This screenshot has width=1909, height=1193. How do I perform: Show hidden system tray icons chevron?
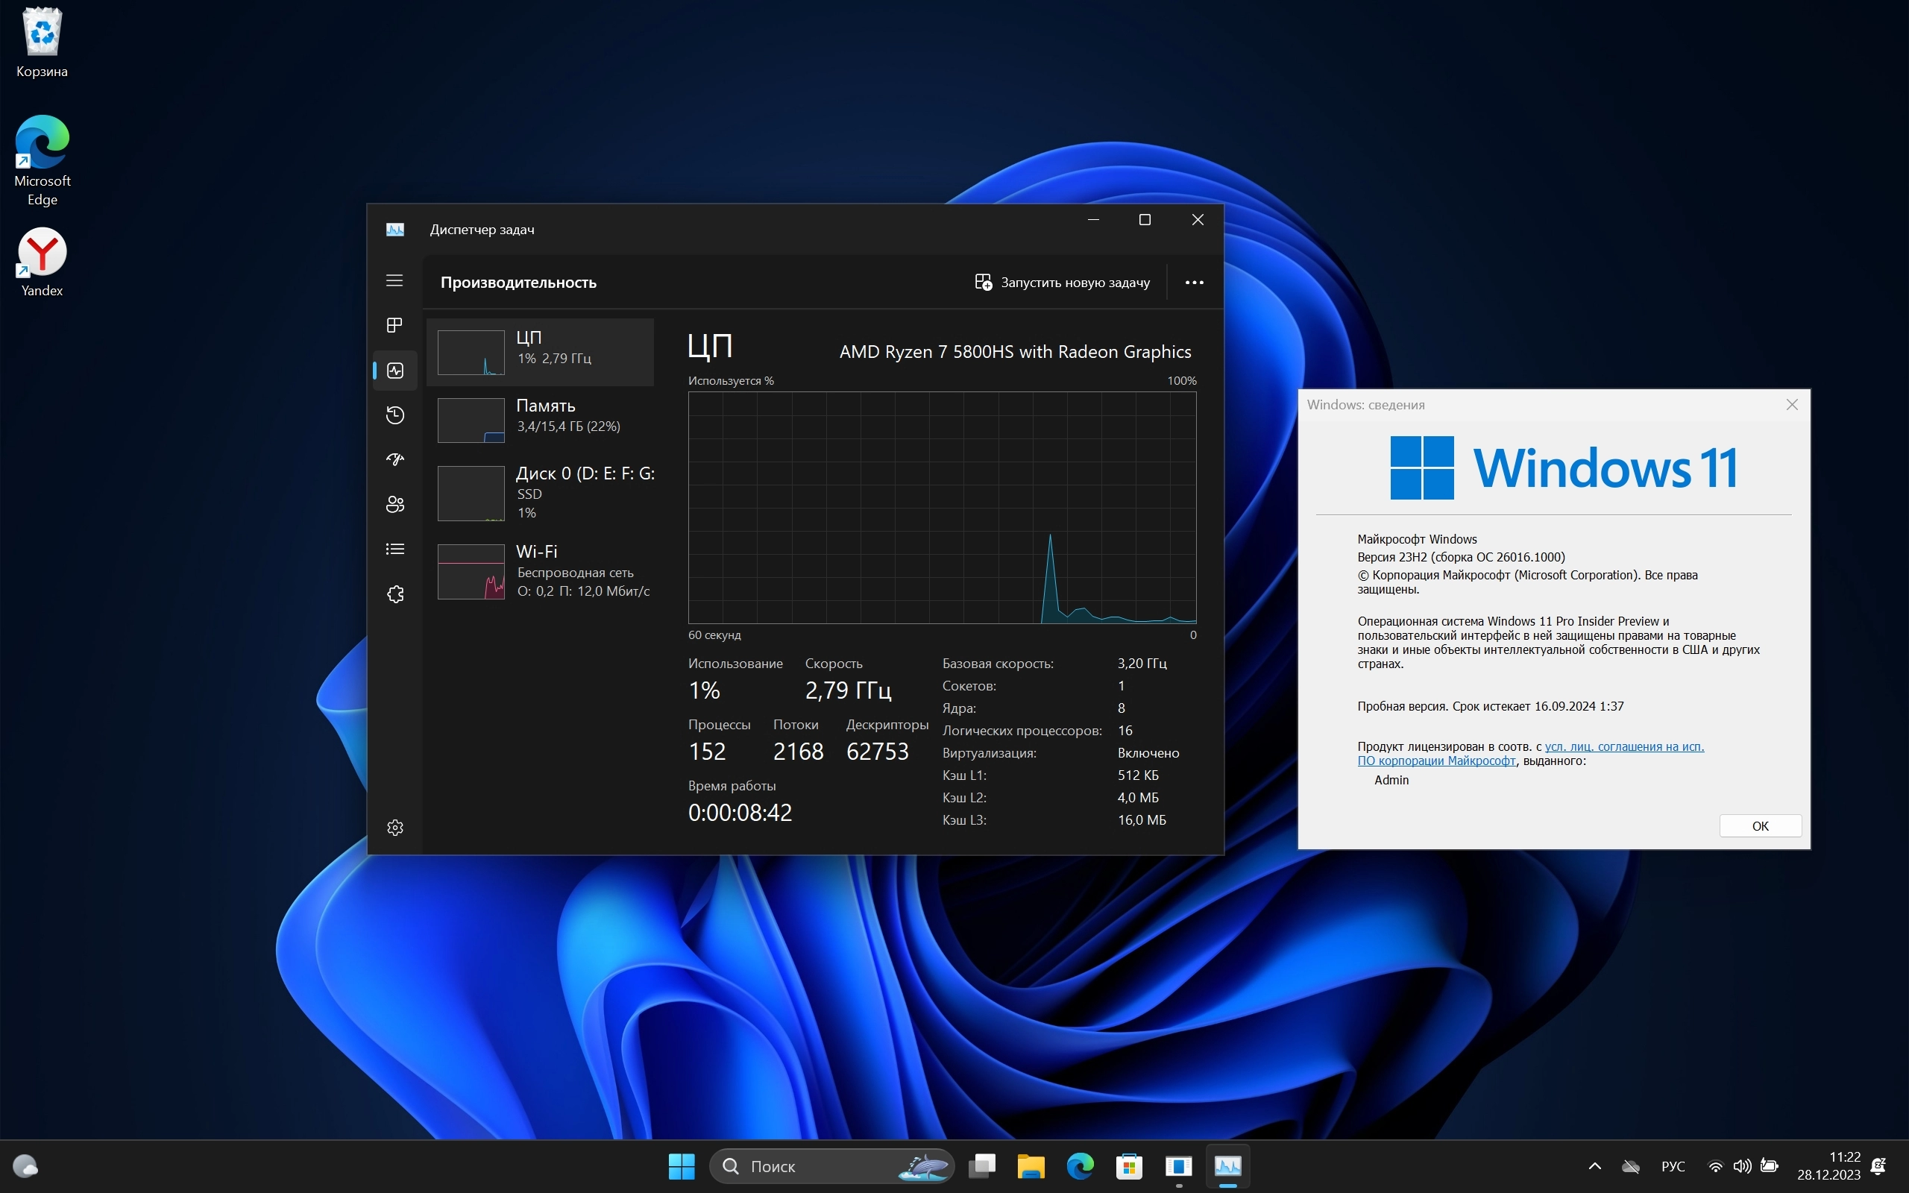(x=1594, y=1166)
